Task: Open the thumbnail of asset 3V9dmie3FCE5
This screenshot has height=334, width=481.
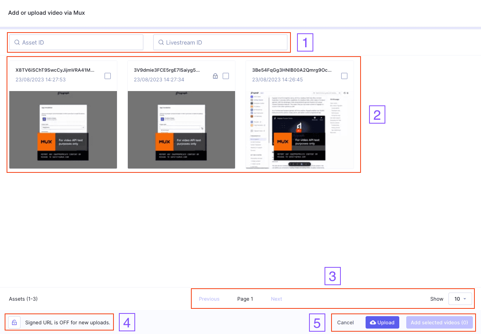Action: pos(181,130)
